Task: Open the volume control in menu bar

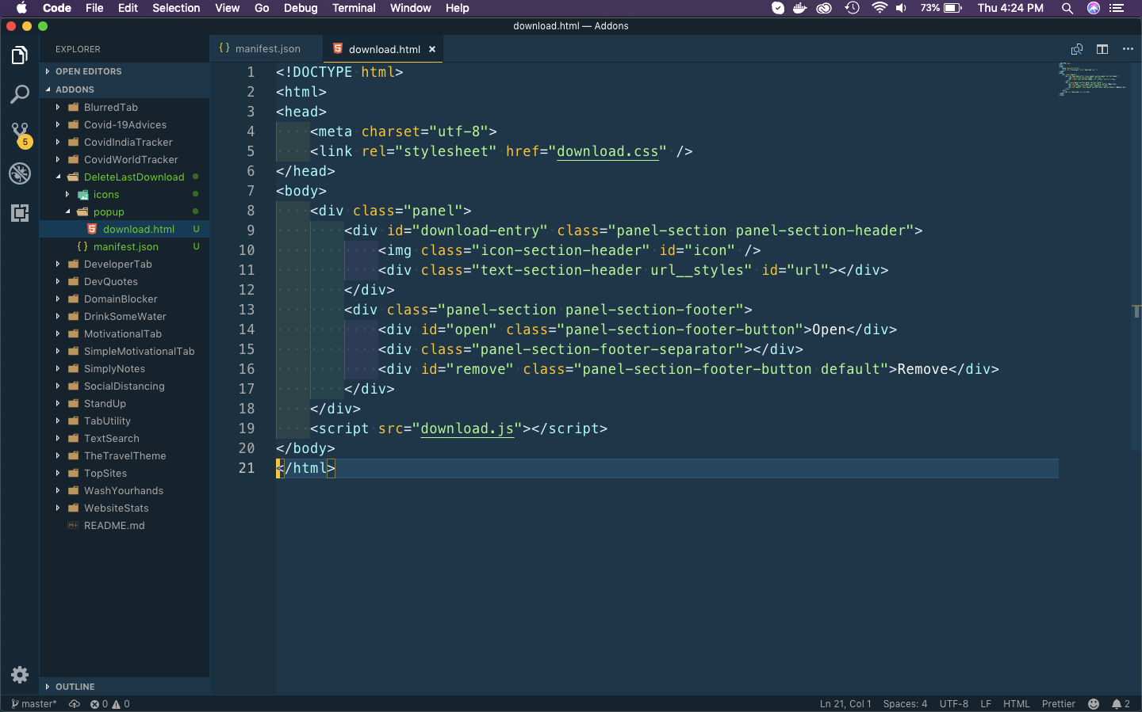Action: coord(902,8)
